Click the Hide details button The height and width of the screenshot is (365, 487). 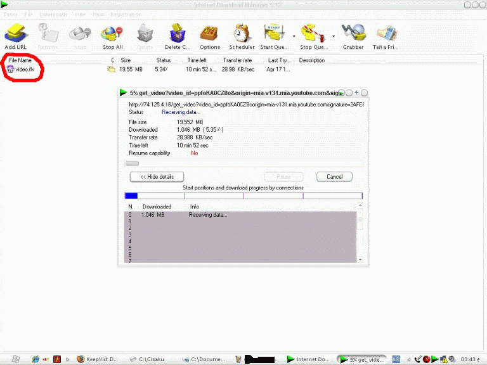tap(157, 177)
